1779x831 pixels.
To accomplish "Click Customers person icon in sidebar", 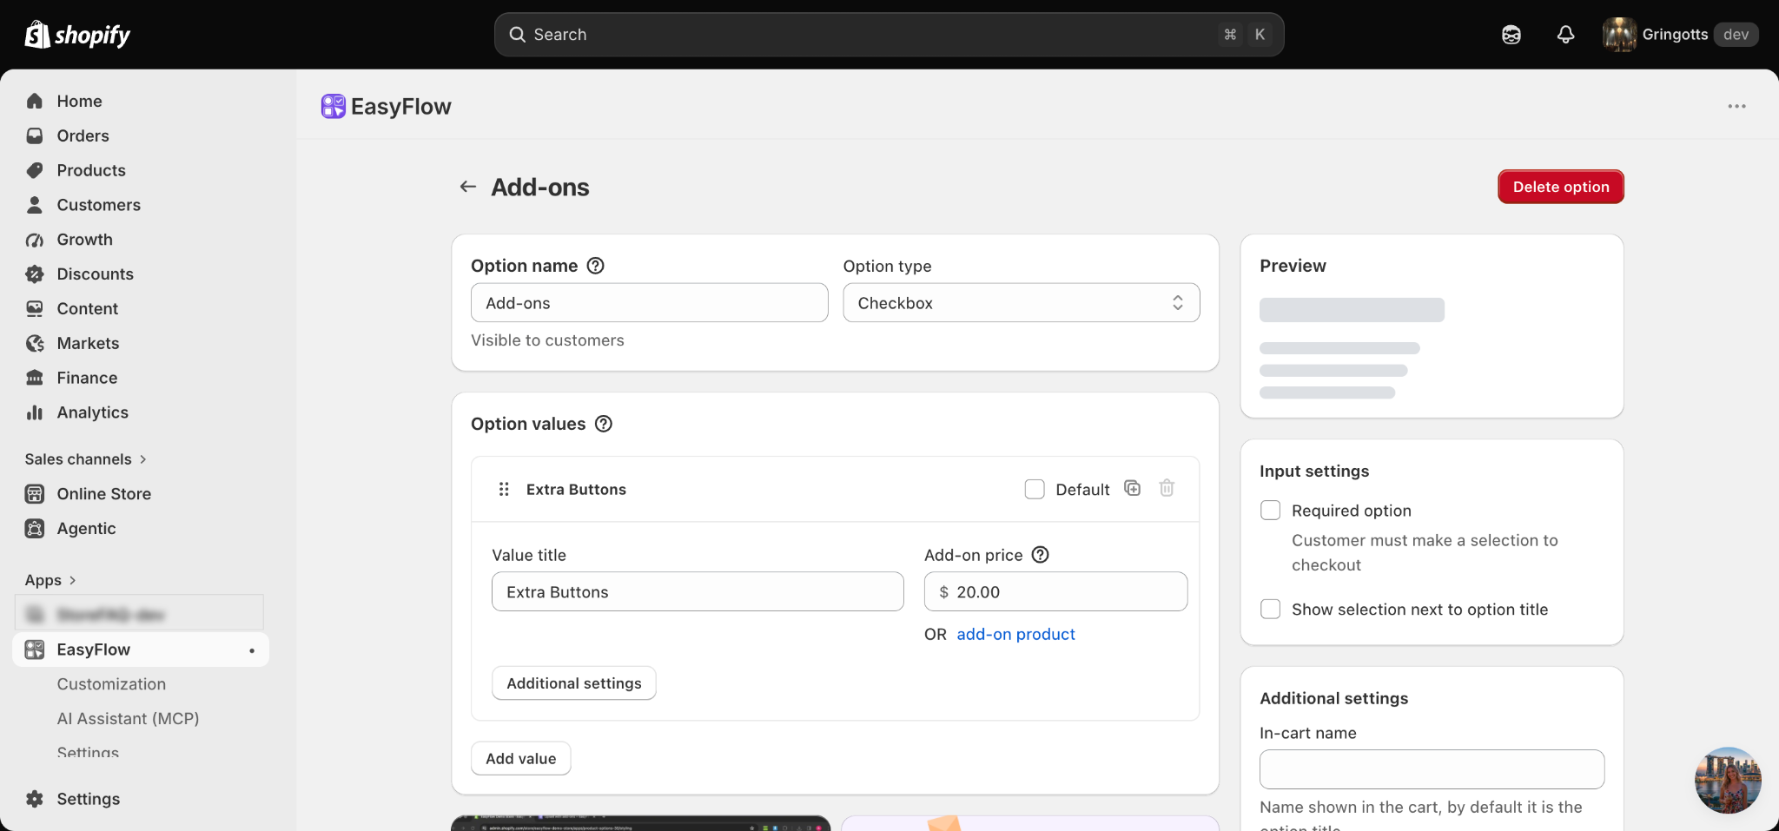I will pos(35,205).
